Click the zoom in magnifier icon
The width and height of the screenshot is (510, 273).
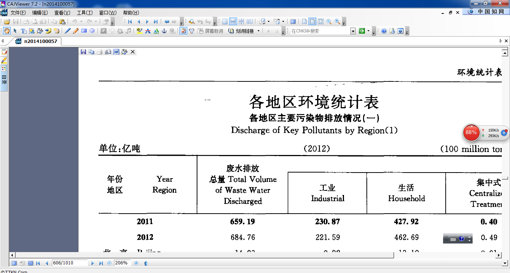pos(337,22)
